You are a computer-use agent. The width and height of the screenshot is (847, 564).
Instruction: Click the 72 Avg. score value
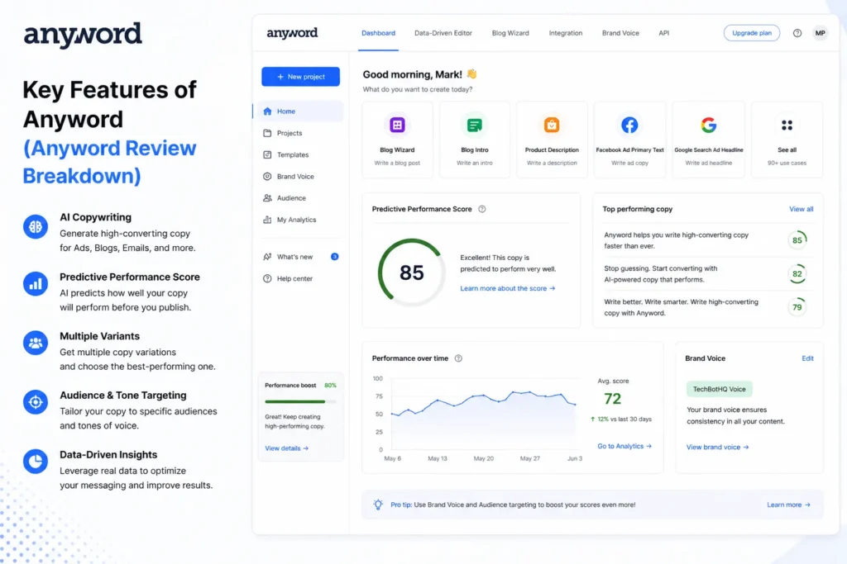[612, 399]
